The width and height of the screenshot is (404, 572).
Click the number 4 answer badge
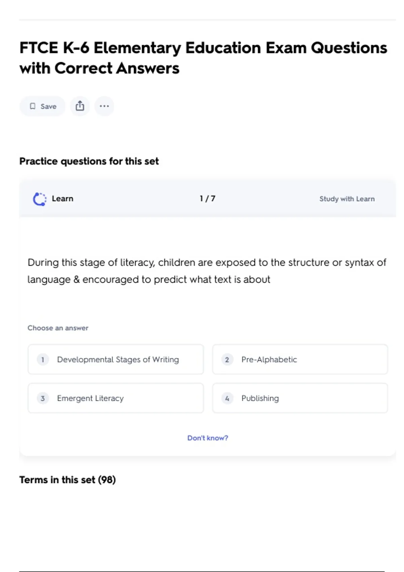[227, 398]
